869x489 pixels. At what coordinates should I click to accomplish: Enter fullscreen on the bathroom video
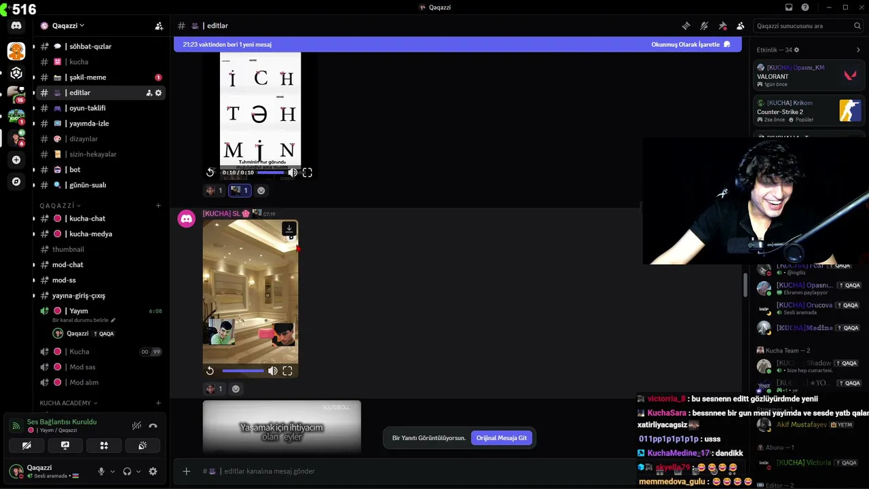tap(287, 371)
